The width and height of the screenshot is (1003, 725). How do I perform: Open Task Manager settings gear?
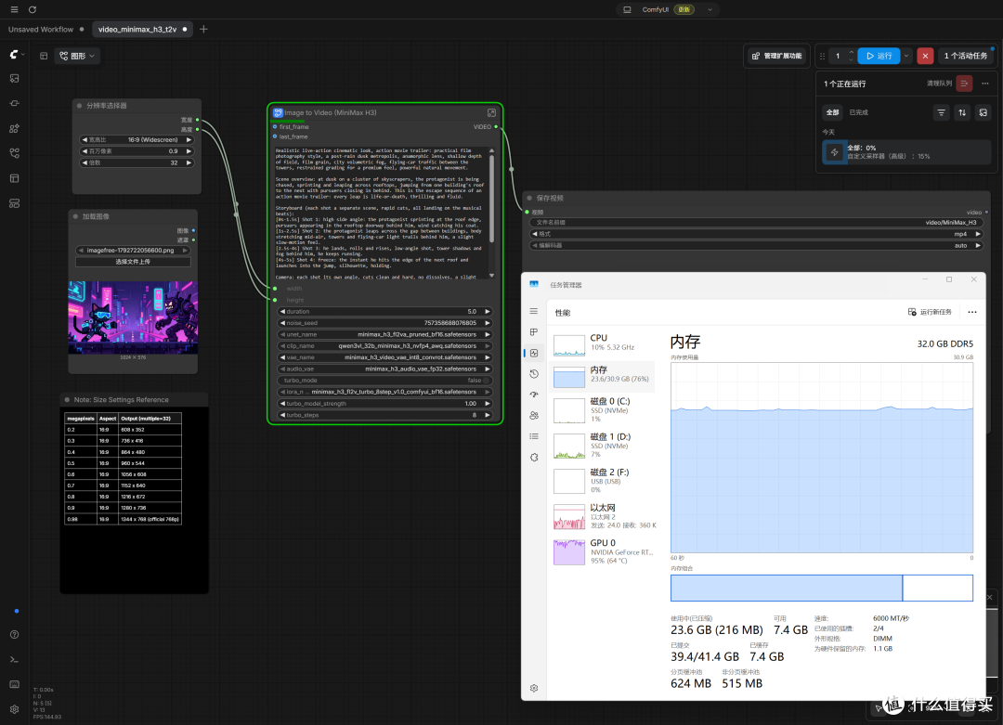pos(533,688)
